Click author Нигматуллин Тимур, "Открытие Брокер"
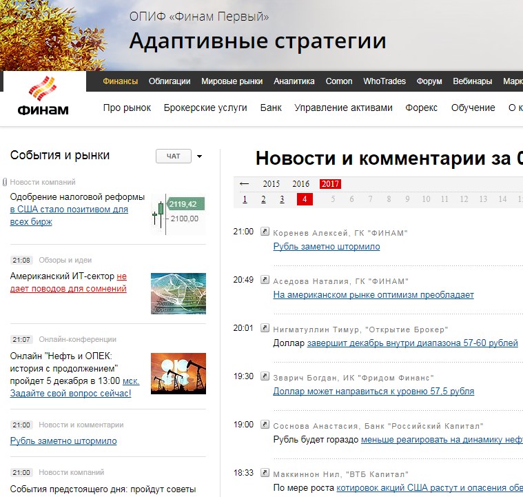The width and height of the screenshot is (523, 497). click(x=360, y=329)
